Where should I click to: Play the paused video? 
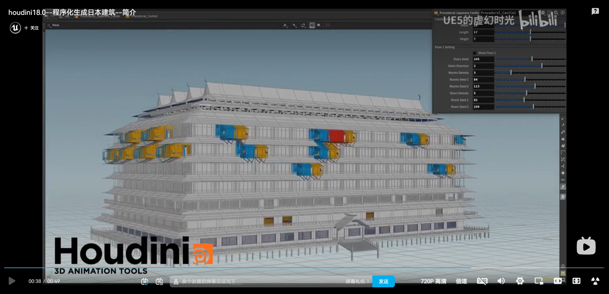[x=12, y=281]
